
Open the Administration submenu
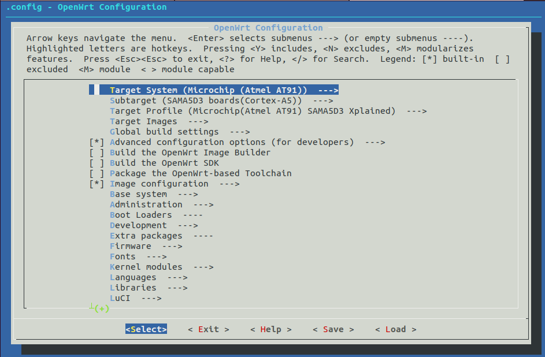[x=162, y=205]
